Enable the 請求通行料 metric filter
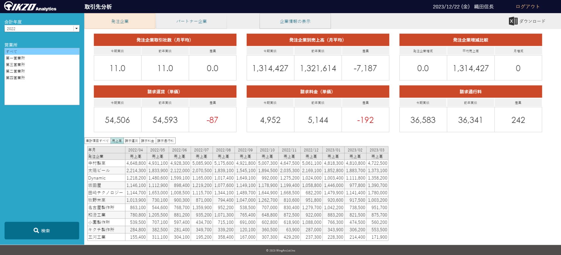Image resolution: width=561 pixels, height=255 pixels. [165, 141]
